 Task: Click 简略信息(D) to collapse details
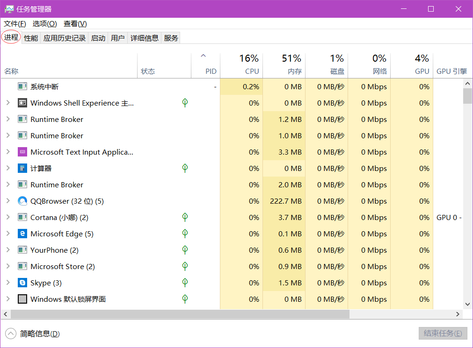click(x=33, y=334)
